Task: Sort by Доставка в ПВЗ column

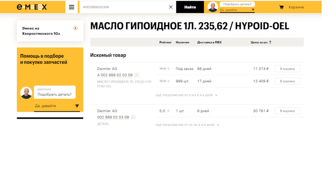Action: [x=209, y=42]
